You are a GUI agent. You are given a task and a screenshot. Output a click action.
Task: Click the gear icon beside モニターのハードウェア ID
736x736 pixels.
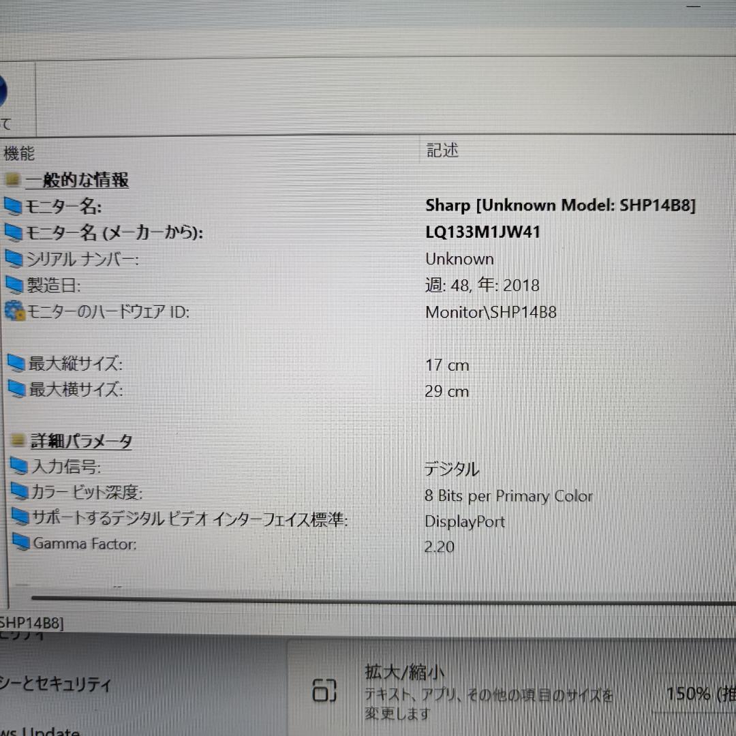pos(14,311)
